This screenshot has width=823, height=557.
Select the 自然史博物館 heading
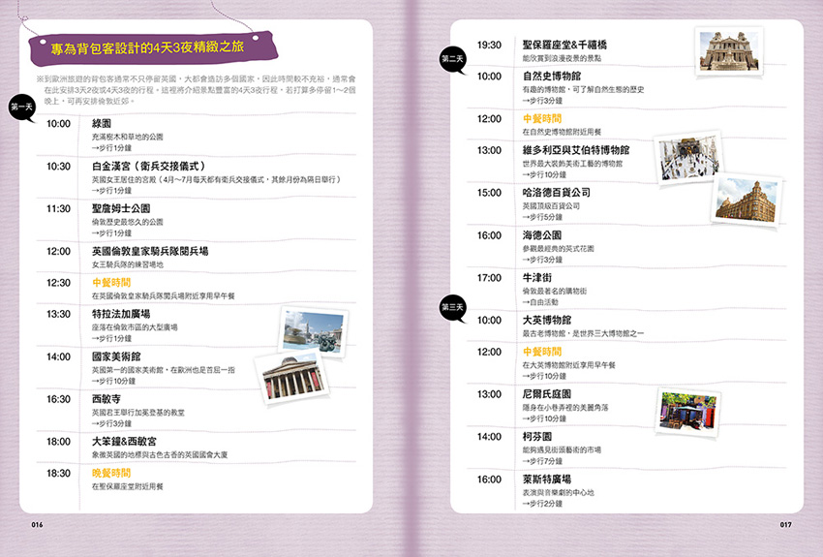coord(552,76)
